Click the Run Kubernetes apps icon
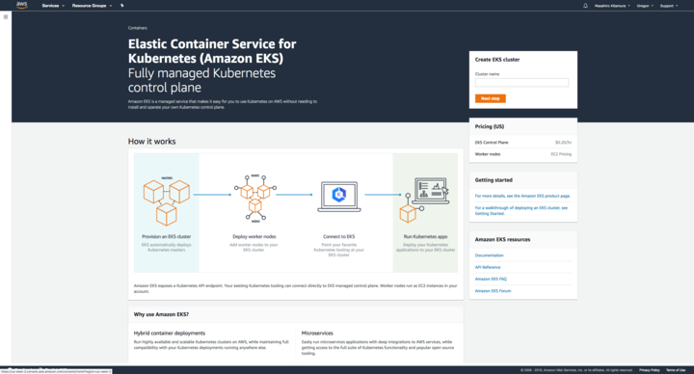 (424, 200)
